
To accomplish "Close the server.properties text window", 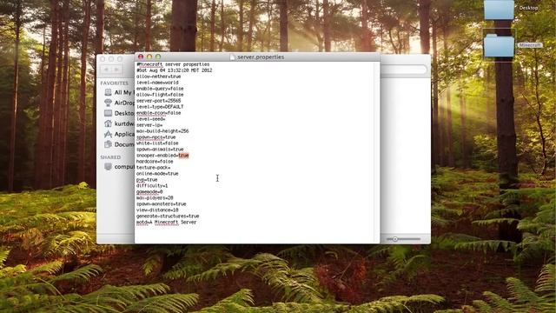I will (141, 57).
